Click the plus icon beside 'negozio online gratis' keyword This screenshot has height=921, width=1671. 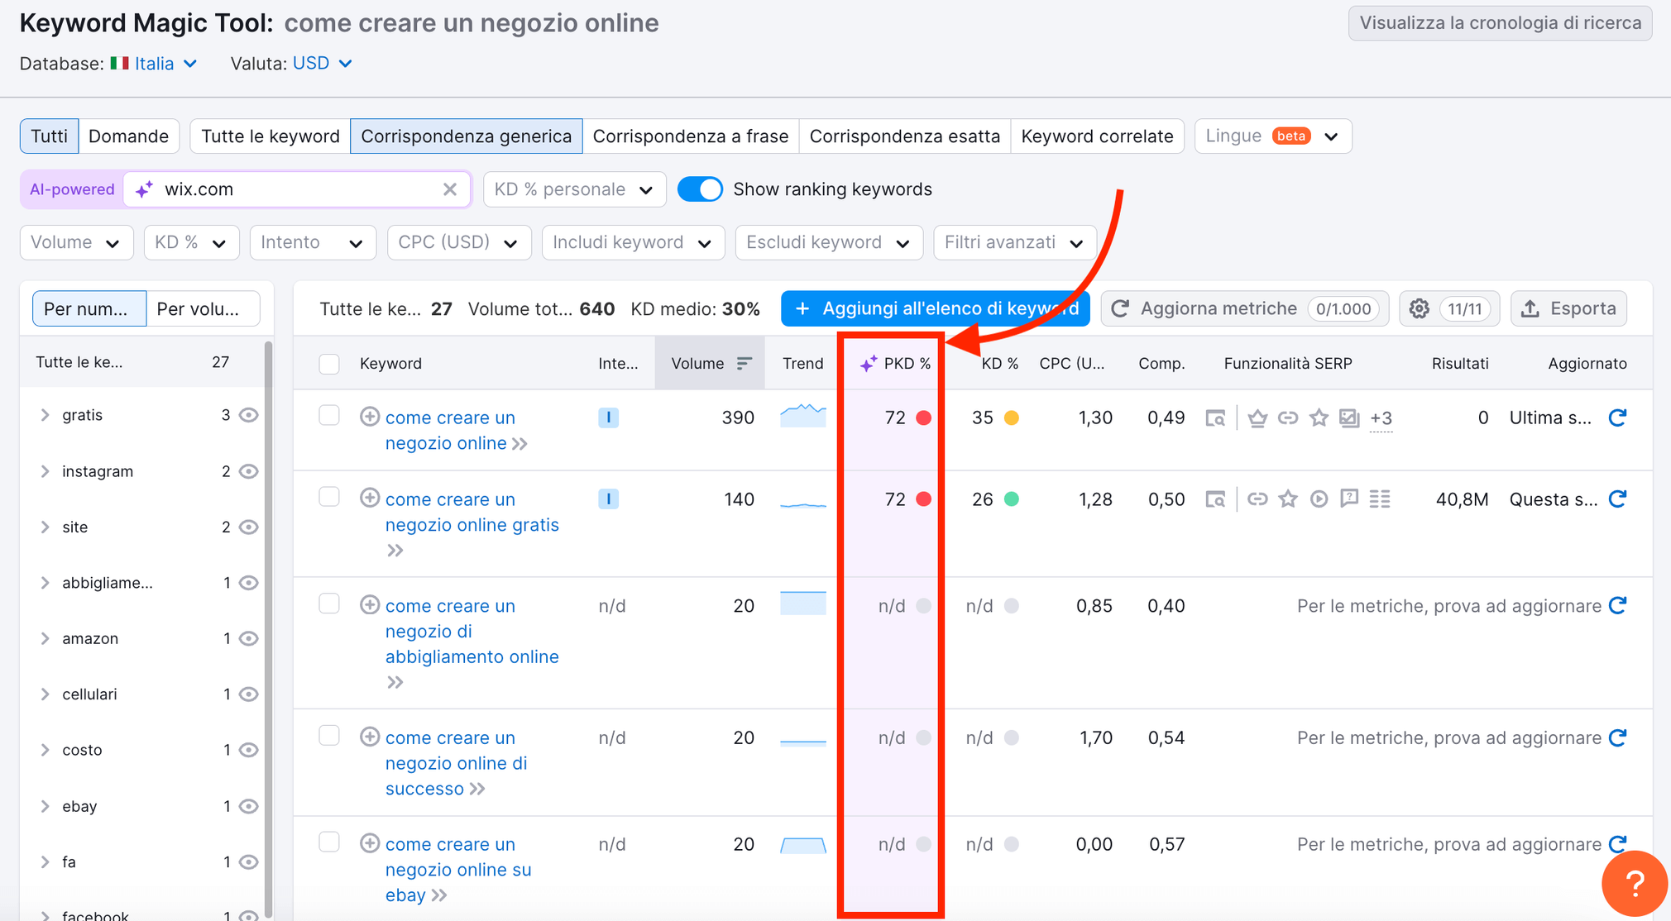(370, 498)
